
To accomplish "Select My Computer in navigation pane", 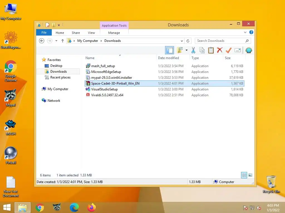I will point(58,89).
